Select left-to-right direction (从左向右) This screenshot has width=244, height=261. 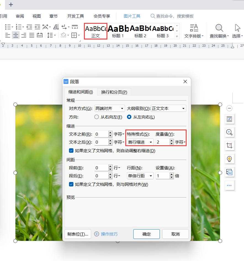click(129, 117)
